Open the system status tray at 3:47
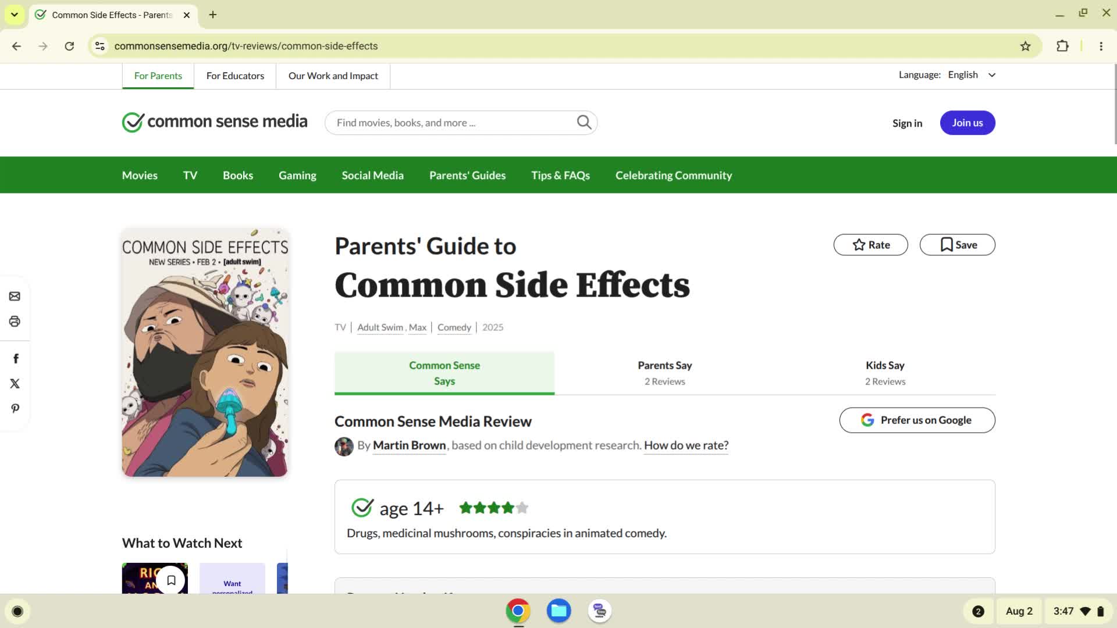This screenshot has width=1117, height=628. (1078, 611)
